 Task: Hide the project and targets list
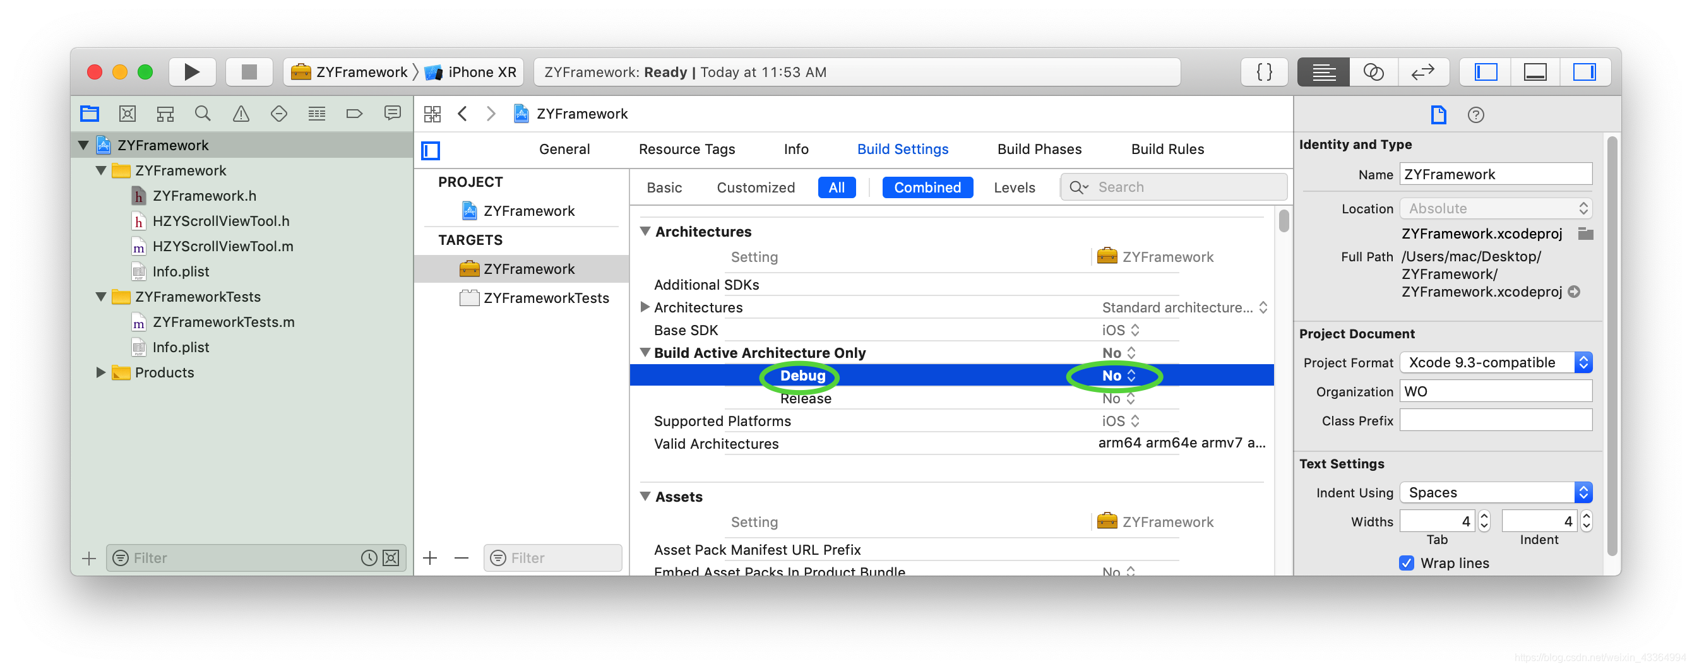point(431,150)
